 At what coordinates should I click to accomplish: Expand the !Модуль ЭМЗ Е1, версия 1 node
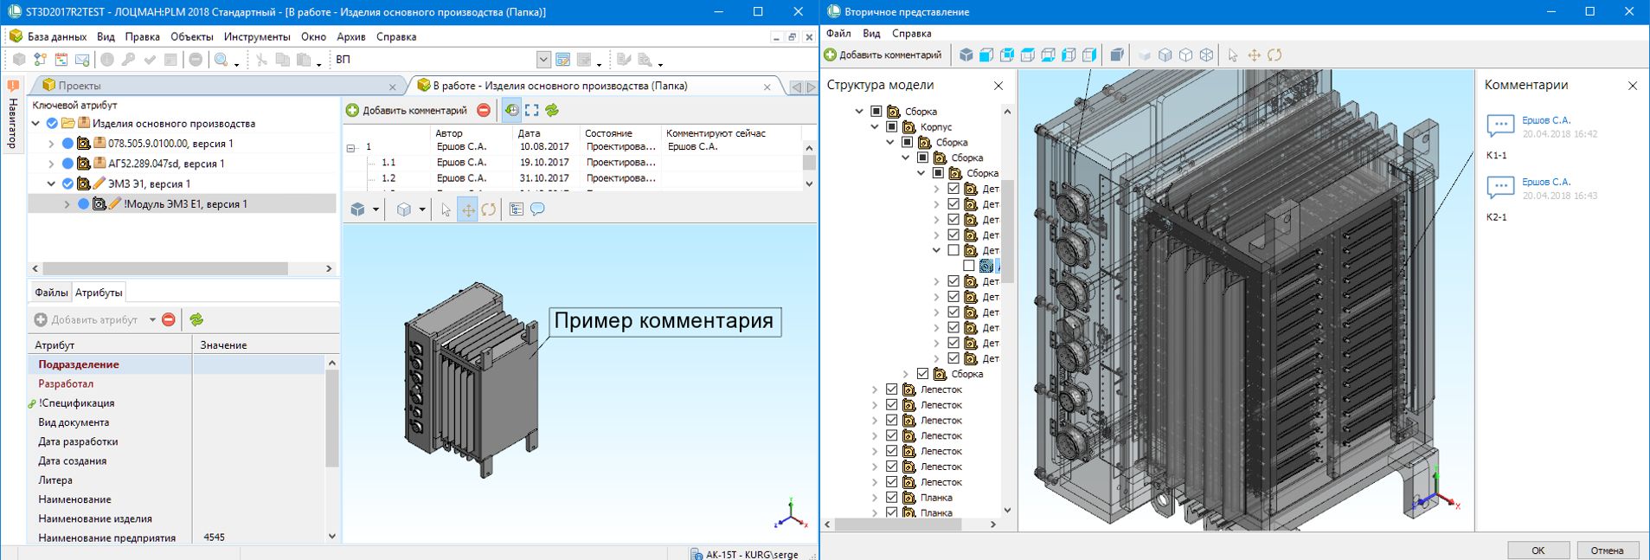point(67,204)
